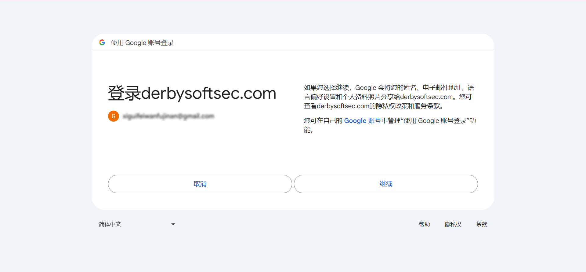Click the blurred Gmail account address
Screen dimensions: 586x272
point(168,116)
